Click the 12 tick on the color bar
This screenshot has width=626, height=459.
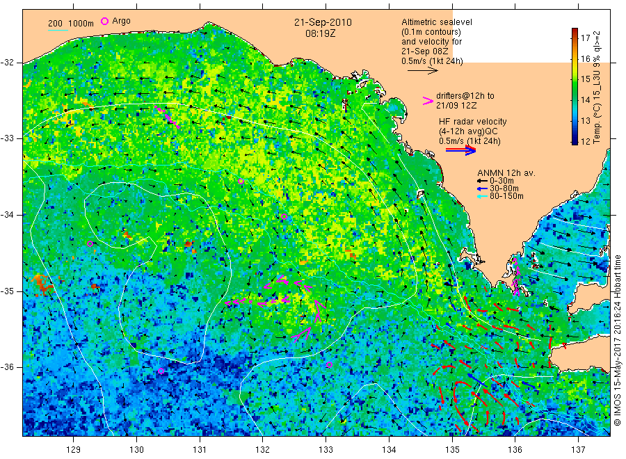click(585, 141)
